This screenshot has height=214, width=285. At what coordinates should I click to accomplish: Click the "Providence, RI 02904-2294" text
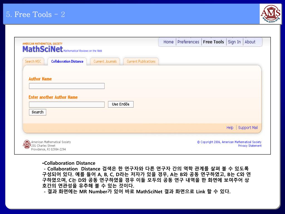[48, 149]
